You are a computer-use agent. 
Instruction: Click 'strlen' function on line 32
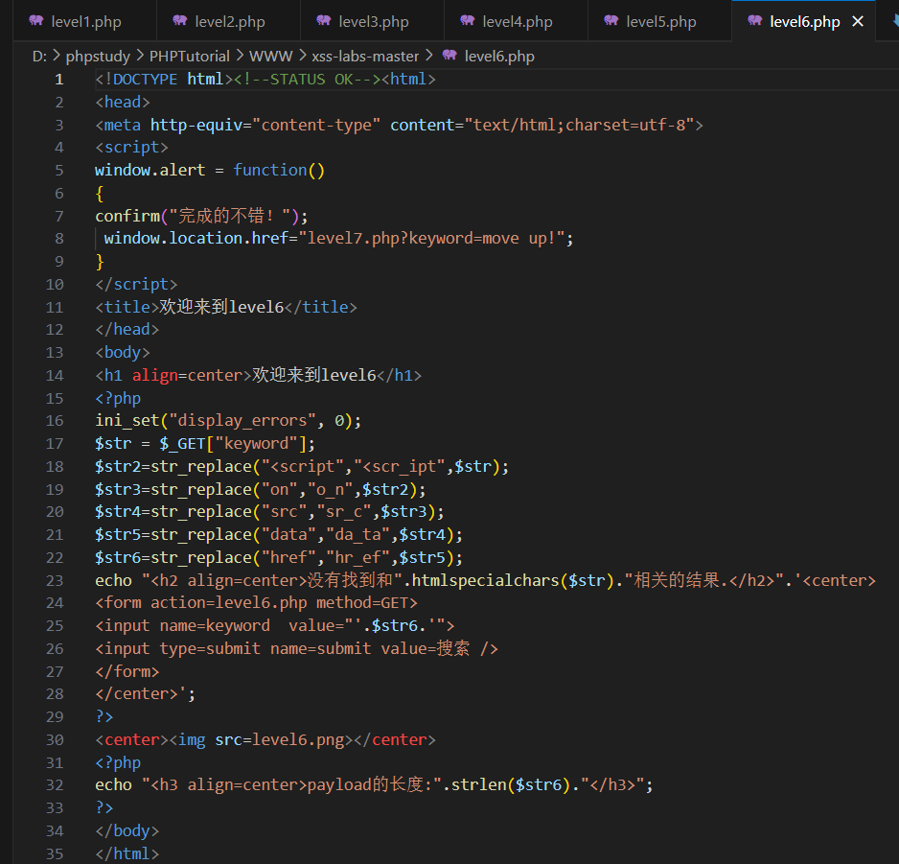click(479, 784)
